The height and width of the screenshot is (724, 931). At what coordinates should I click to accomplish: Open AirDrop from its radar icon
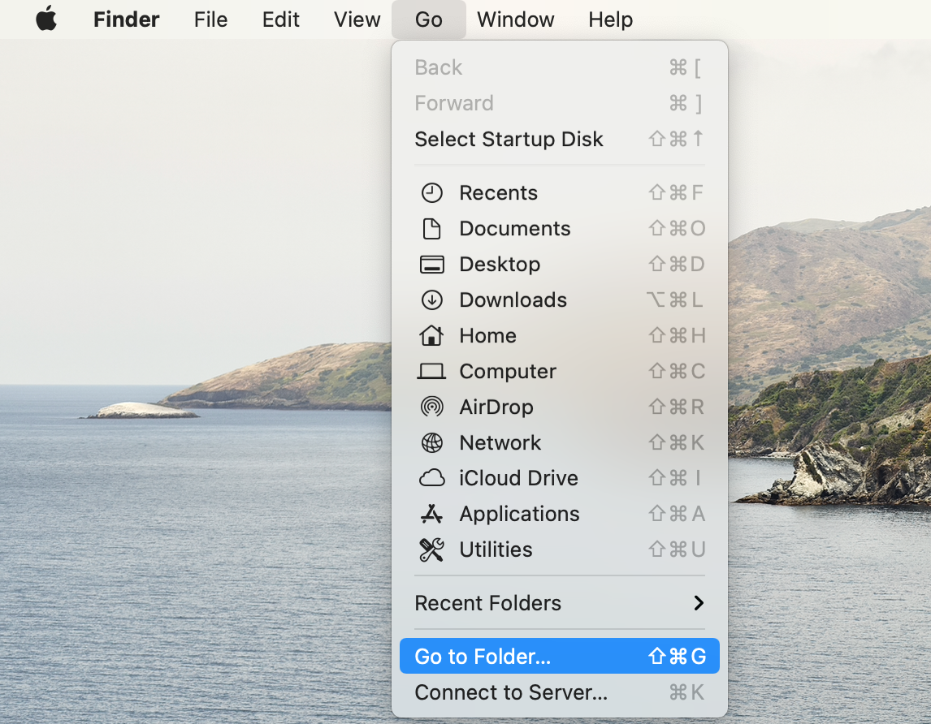[431, 407]
